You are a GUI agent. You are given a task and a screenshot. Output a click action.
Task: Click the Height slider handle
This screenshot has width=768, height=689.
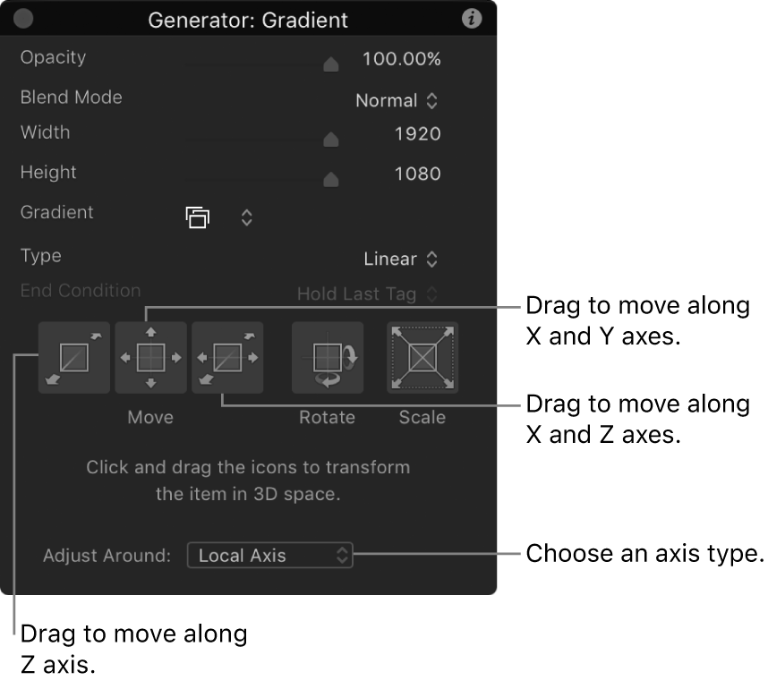pos(331,179)
